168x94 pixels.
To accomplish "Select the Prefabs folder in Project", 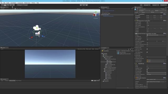I will (110, 62).
